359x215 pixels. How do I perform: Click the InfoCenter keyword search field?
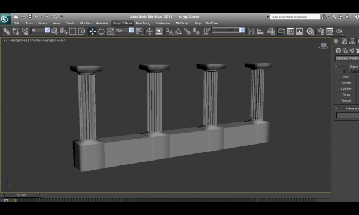(x=295, y=17)
